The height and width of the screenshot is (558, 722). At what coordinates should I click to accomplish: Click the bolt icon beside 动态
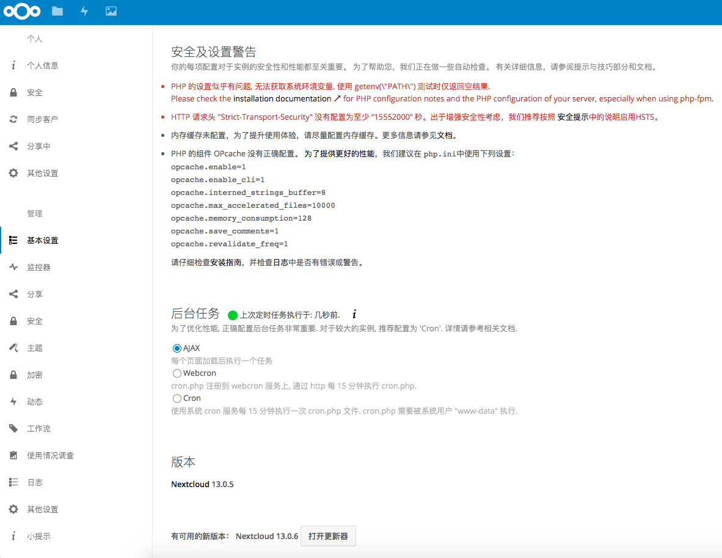point(13,402)
